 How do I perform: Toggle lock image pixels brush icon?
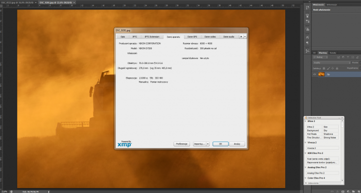click(x=328, y=68)
